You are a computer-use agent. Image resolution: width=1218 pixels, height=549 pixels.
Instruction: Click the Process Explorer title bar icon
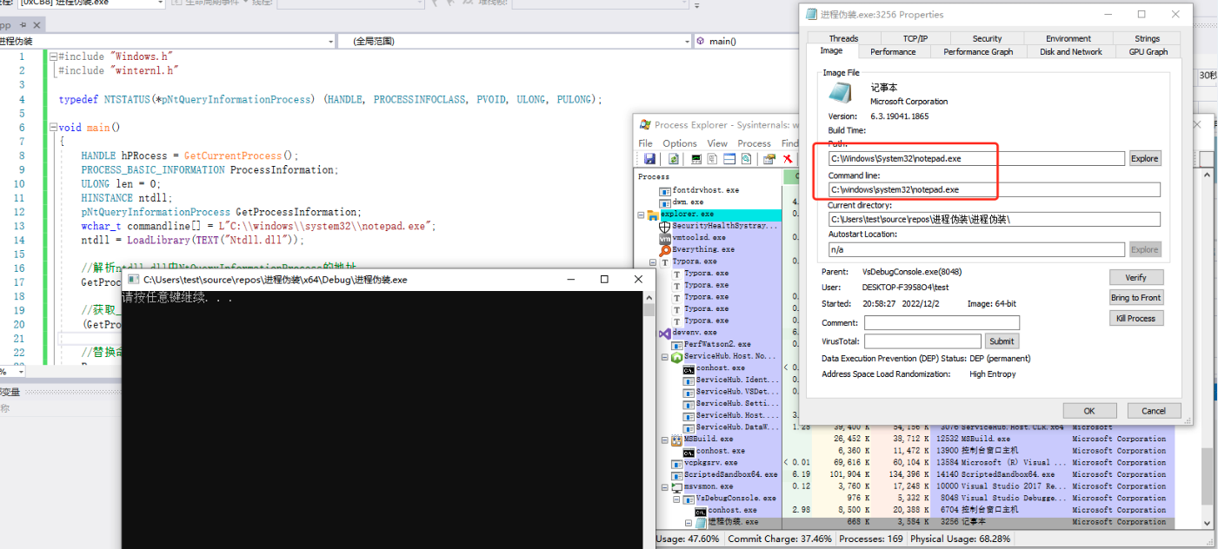(x=645, y=125)
